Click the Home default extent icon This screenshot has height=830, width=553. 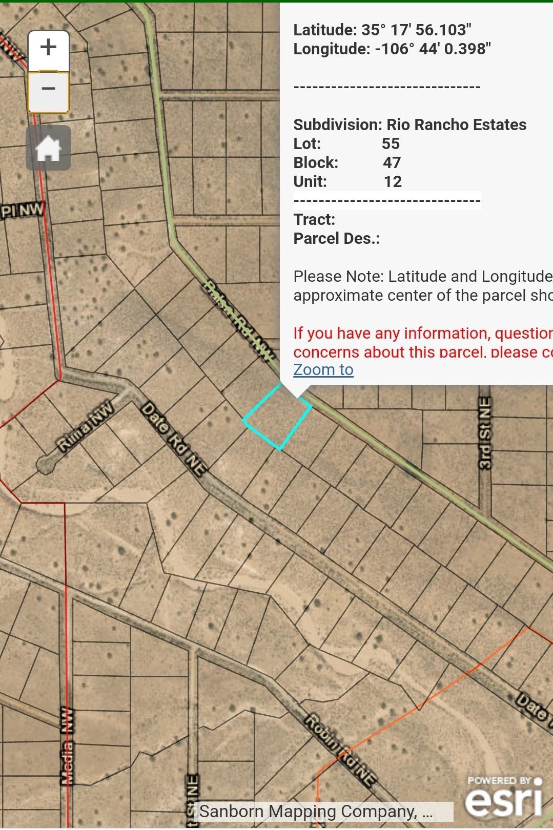[48, 148]
